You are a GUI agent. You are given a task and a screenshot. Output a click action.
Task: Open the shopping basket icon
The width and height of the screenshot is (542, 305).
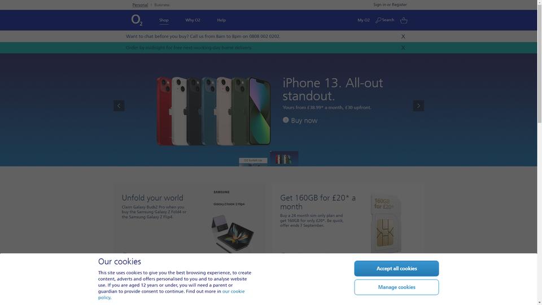coord(404,20)
